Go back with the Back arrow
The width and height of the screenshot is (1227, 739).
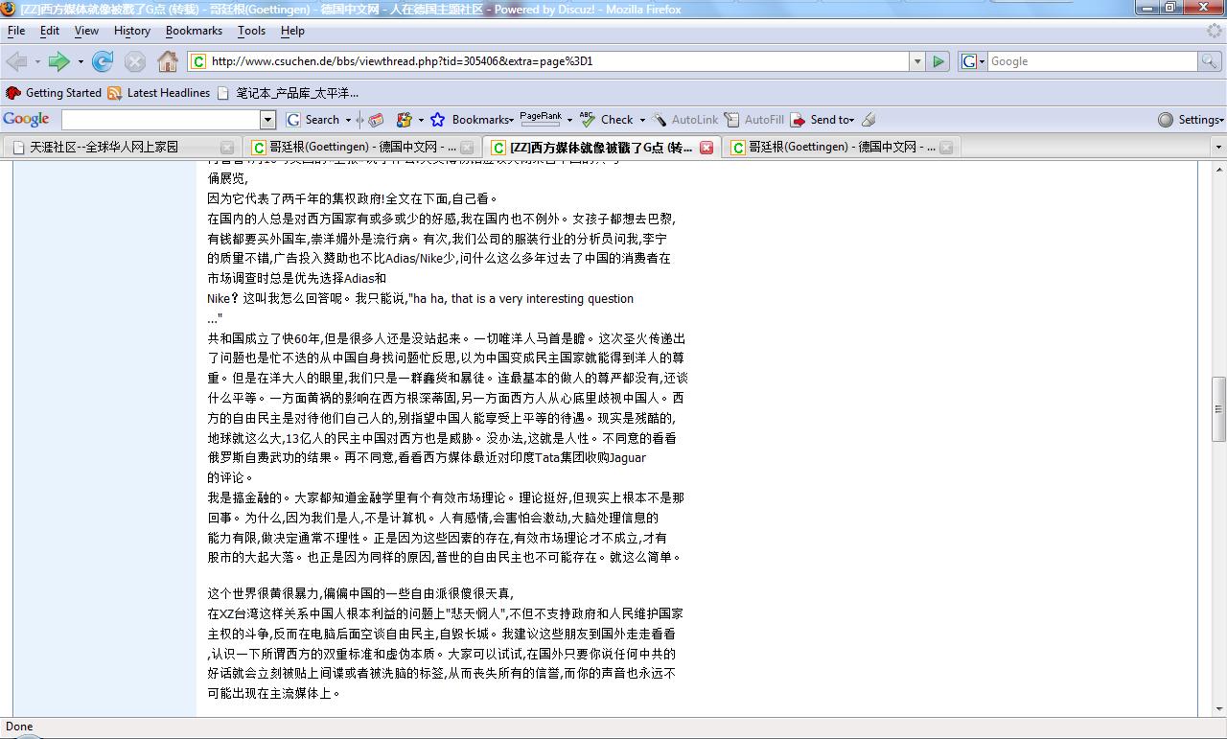pyautogui.click(x=16, y=61)
